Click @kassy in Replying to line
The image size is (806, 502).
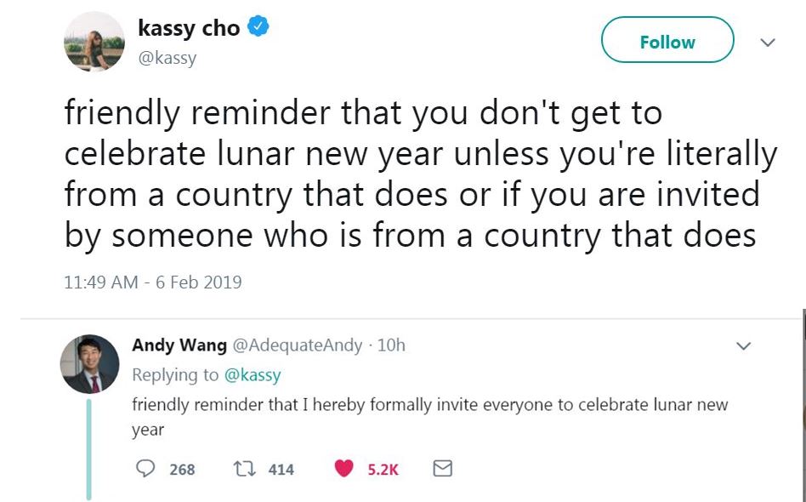(x=253, y=375)
